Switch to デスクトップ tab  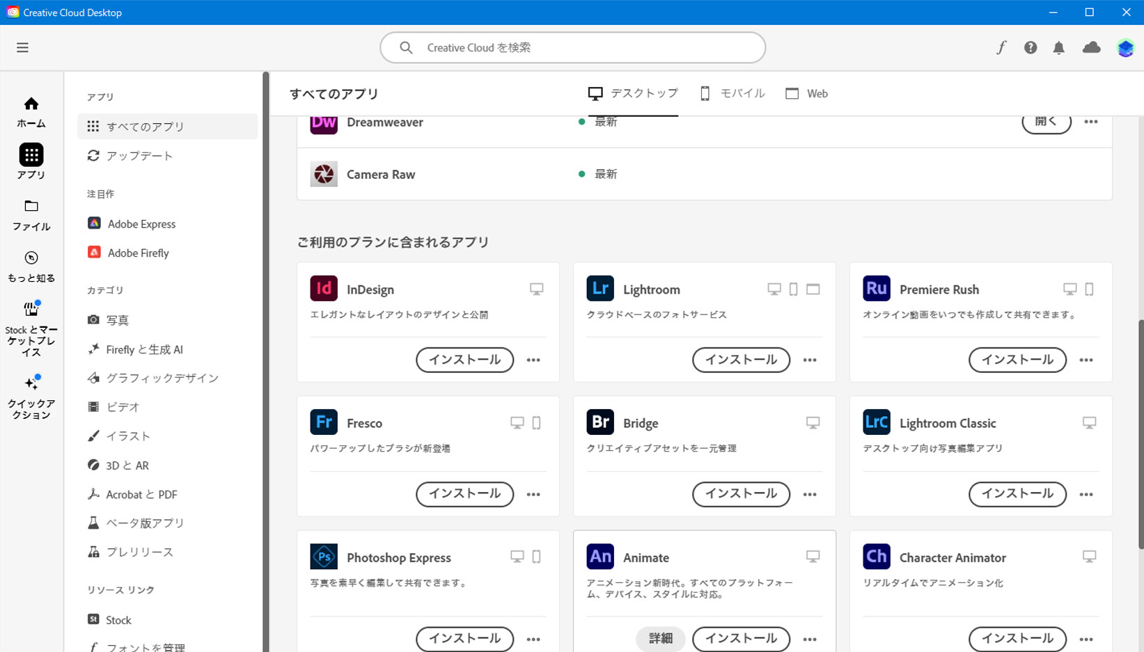pyautogui.click(x=632, y=93)
